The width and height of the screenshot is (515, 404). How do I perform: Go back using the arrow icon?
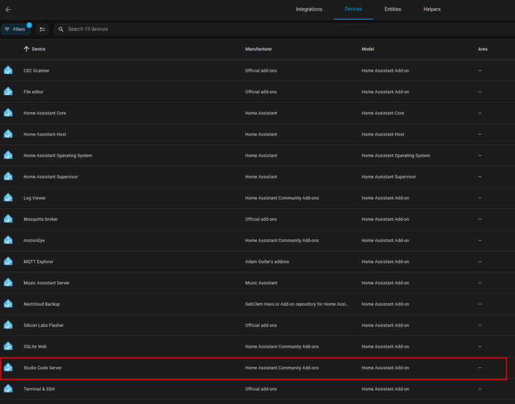(x=8, y=10)
